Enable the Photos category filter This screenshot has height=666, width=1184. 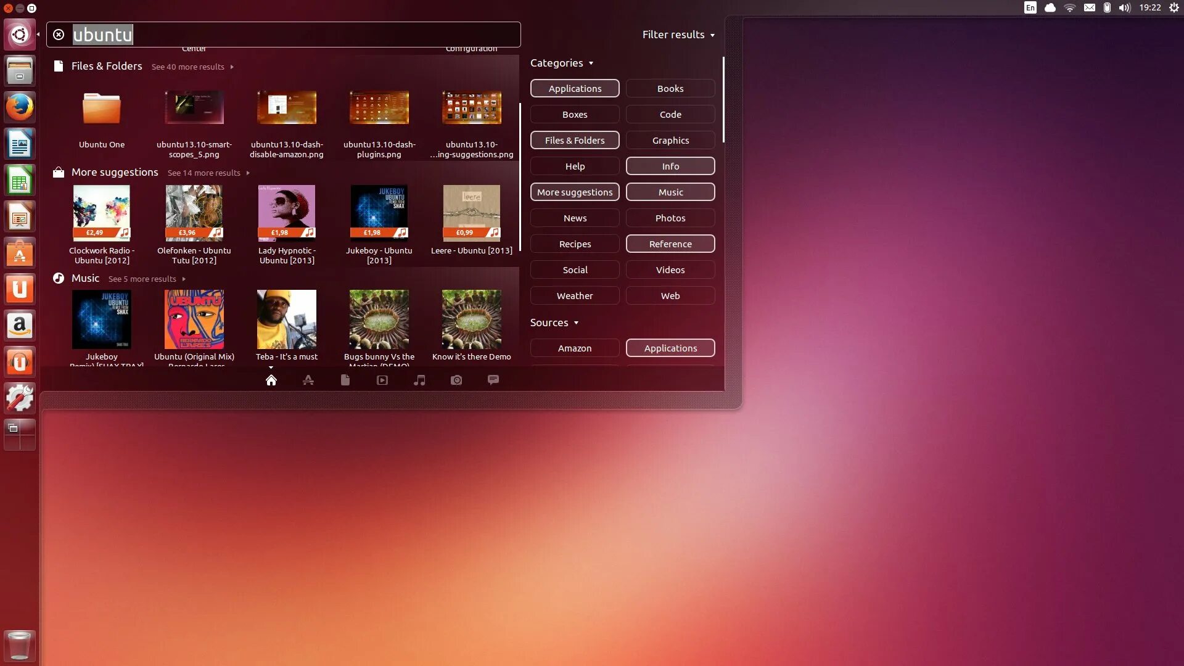point(670,218)
